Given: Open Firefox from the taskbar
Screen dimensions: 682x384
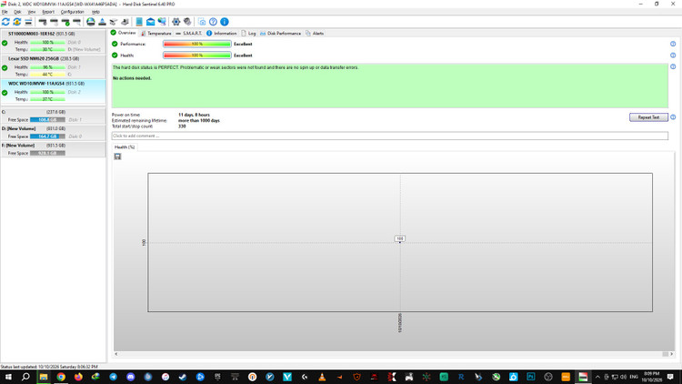Looking at the screenshot, I should (x=78, y=377).
